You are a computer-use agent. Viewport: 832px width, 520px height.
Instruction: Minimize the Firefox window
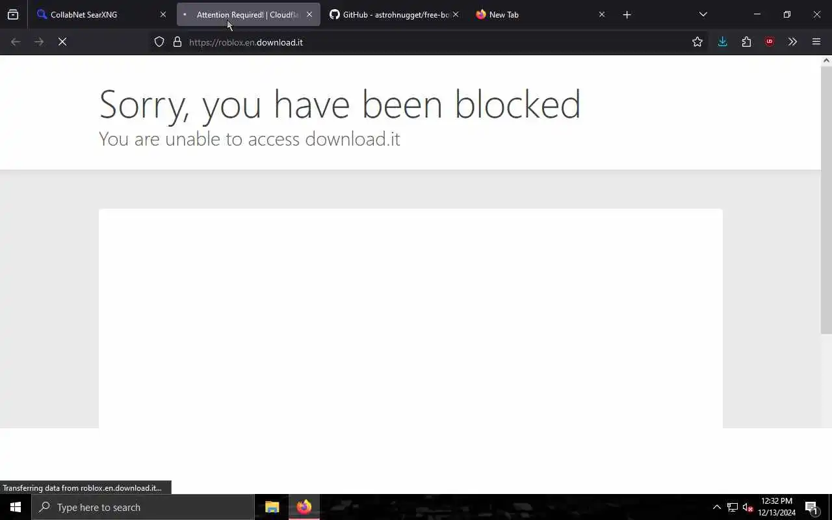[x=757, y=14]
